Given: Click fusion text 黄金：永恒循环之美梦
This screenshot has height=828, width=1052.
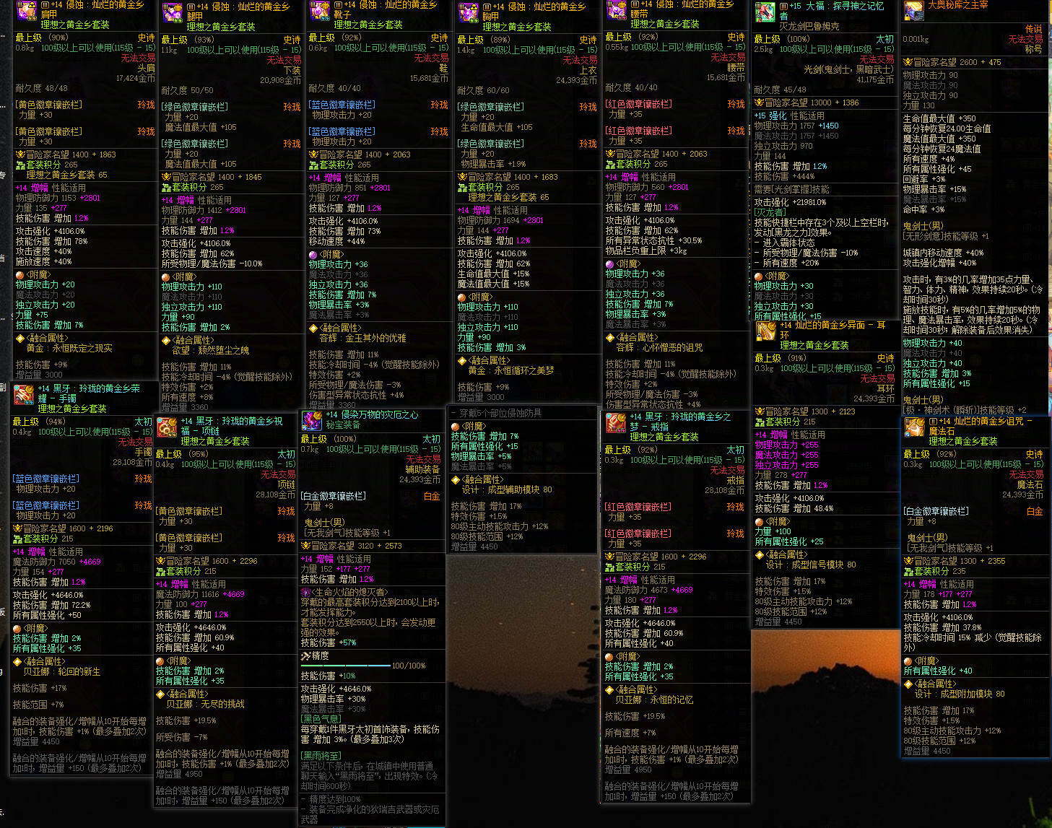Looking at the screenshot, I should [x=511, y=370].
